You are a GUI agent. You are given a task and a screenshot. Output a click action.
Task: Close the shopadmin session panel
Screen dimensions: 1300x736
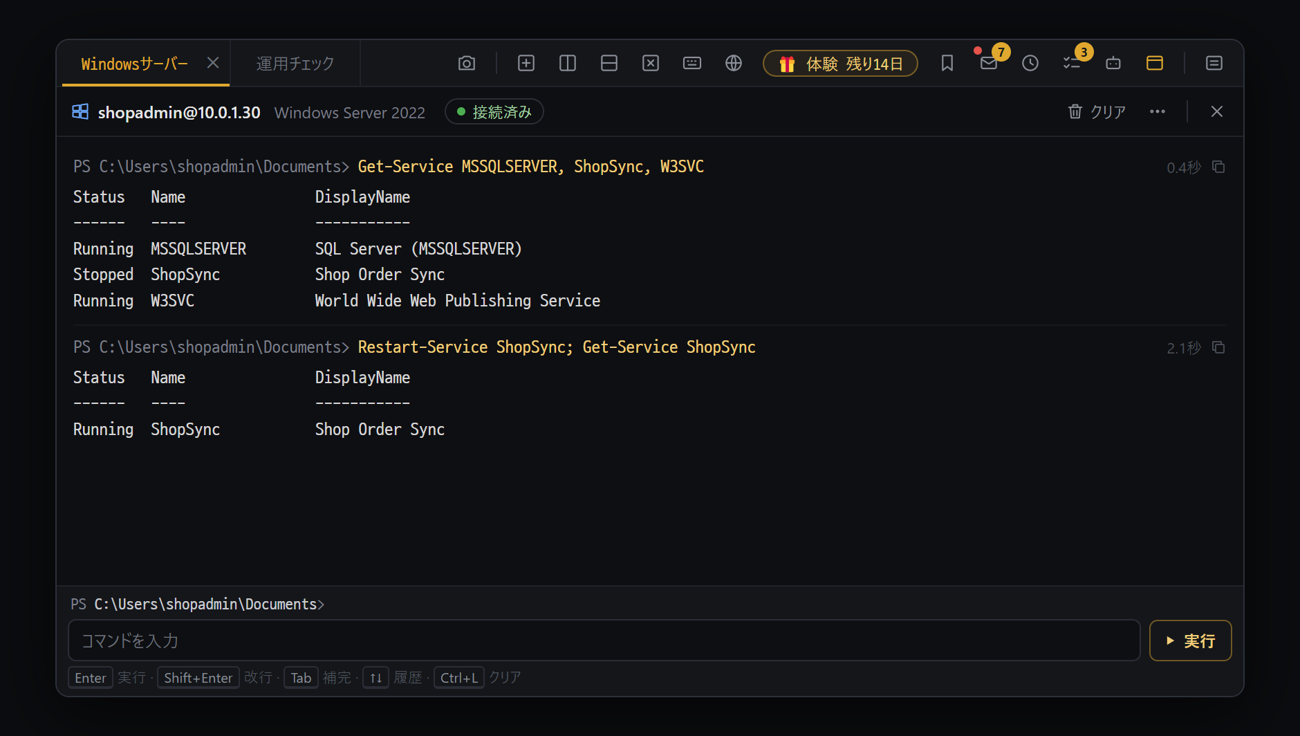[x=1217, y=112]
